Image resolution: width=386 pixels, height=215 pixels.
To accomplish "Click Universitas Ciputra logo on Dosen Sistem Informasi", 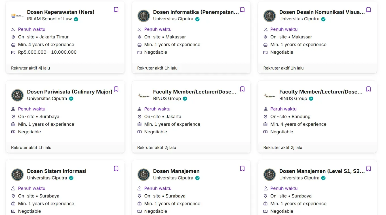I will (x=17, y=175).
